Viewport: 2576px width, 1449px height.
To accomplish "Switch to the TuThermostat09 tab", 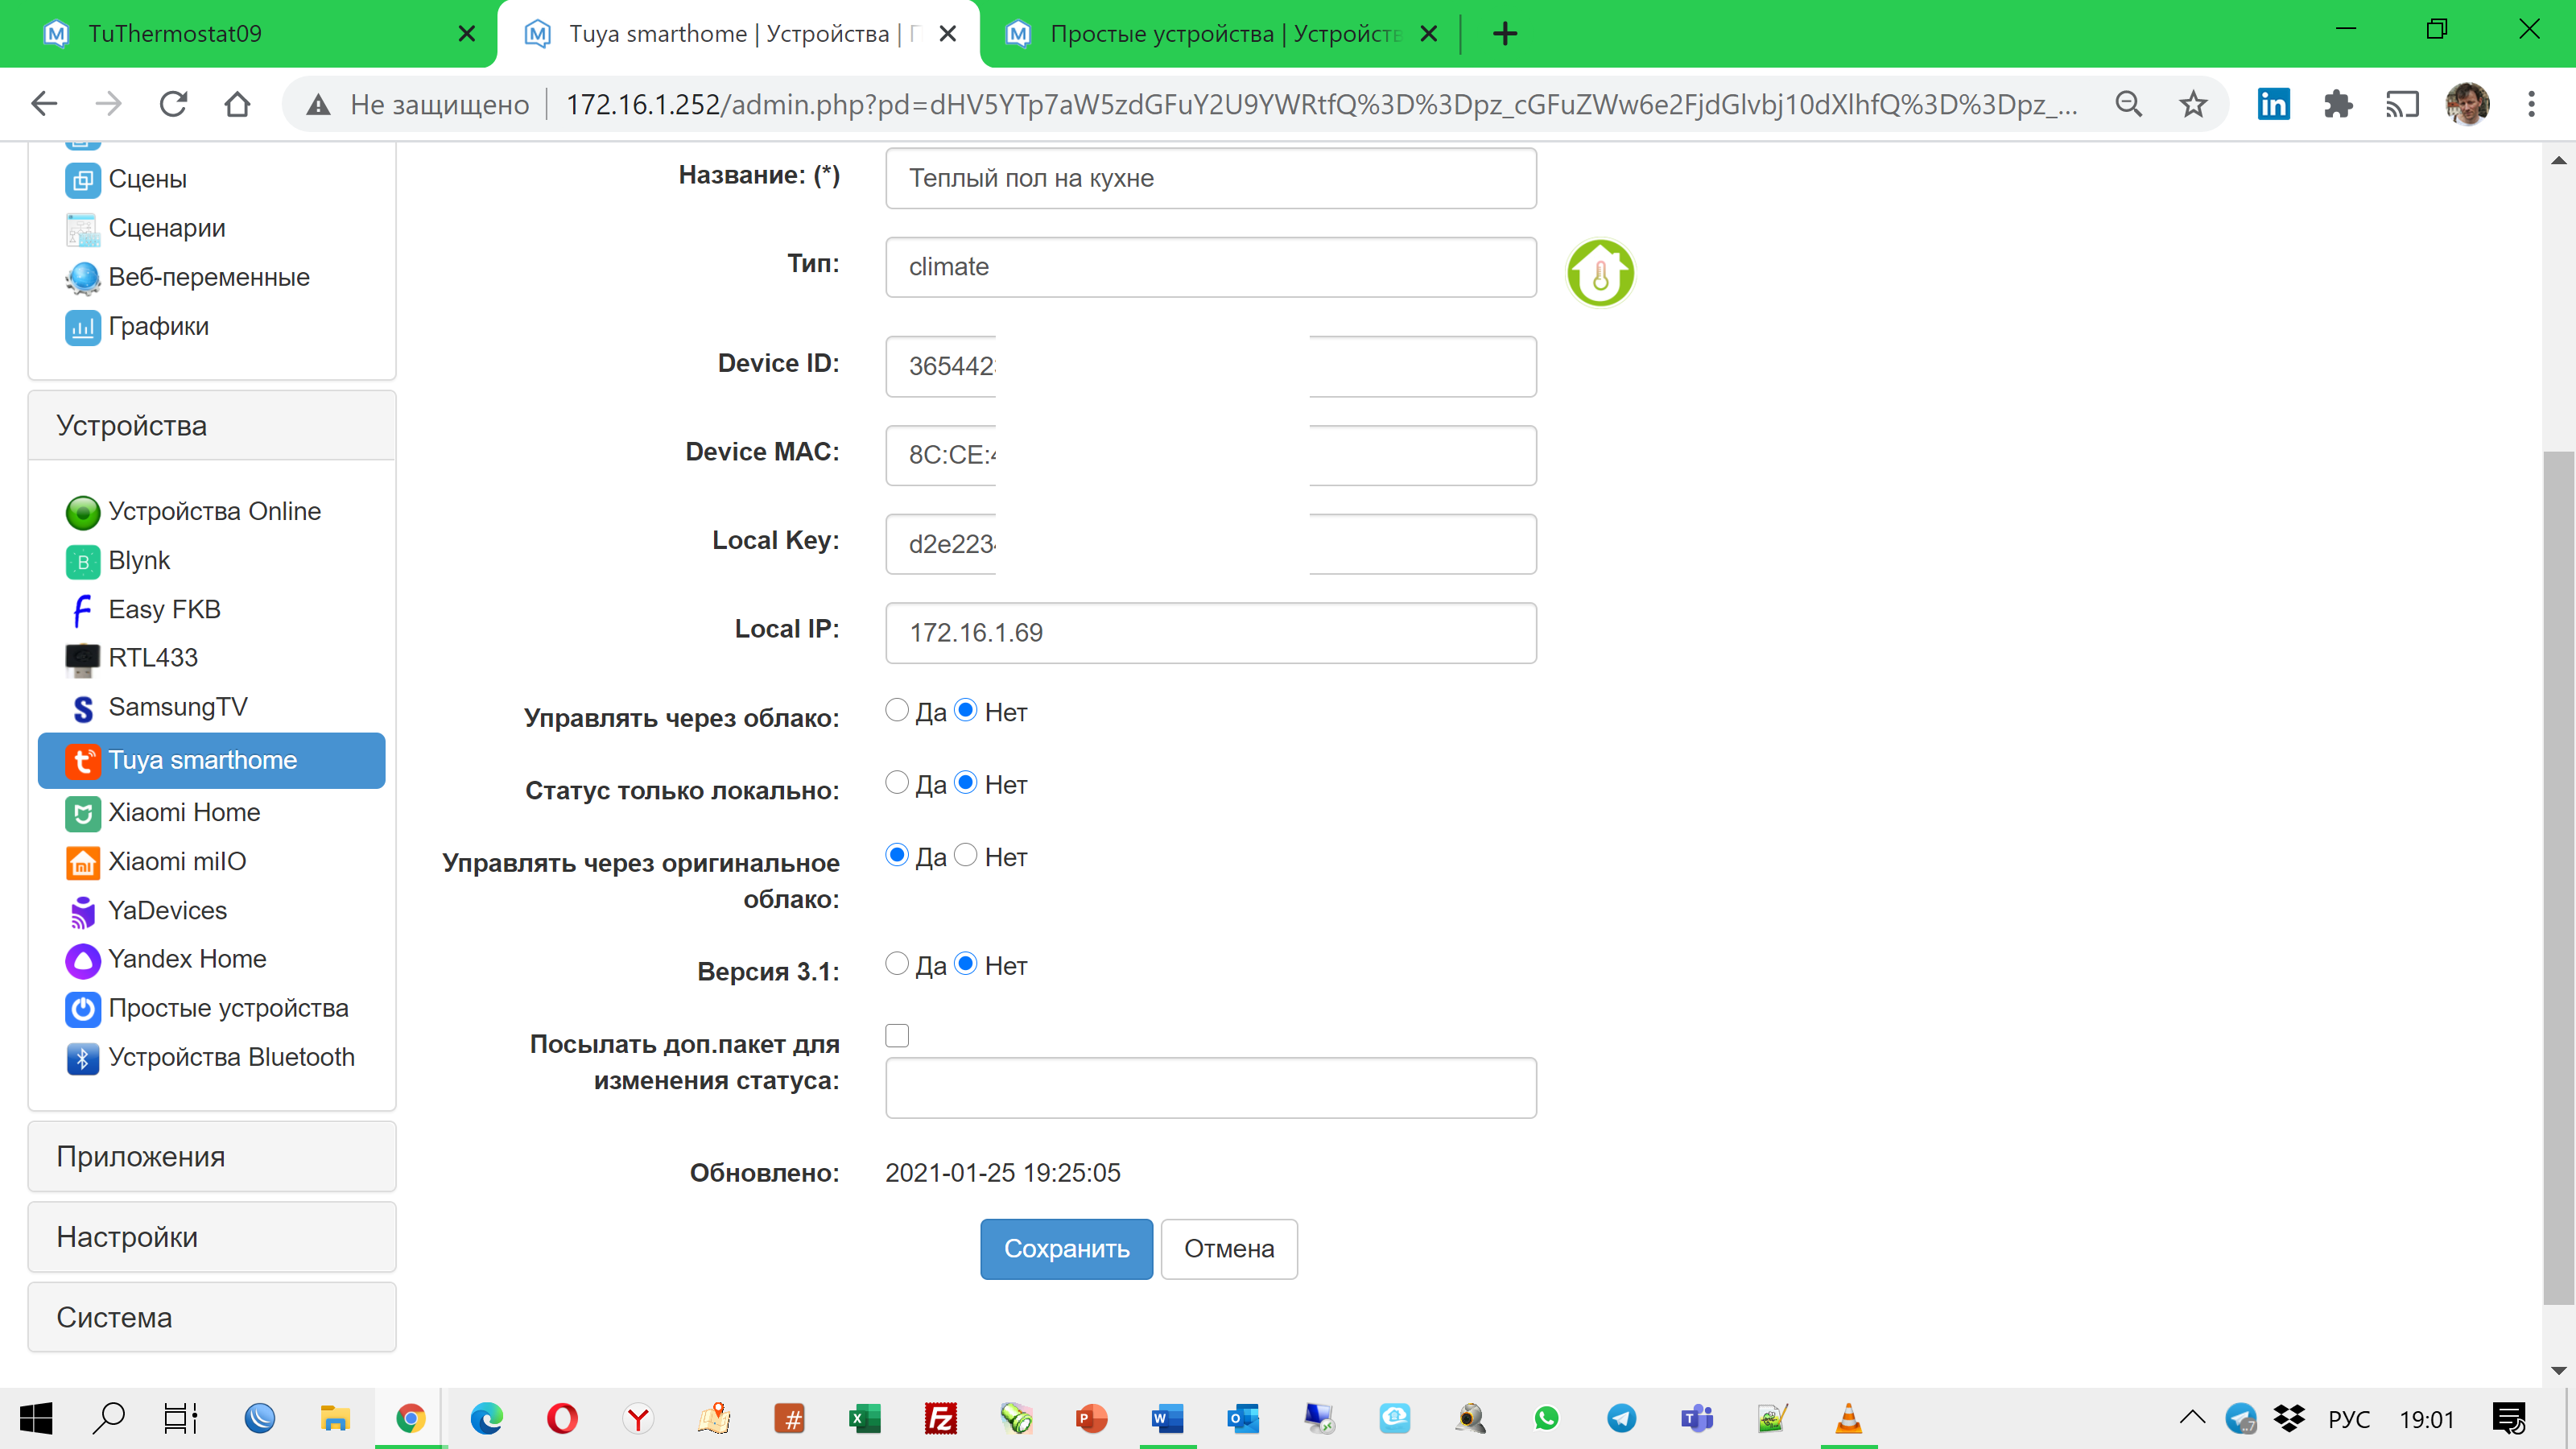I will point(175,33).
